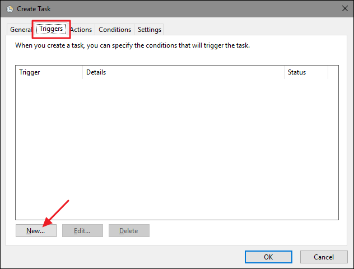Click the divider between Trigger and Details
This screenshot has width=354, height=269.
tap(83, 72)
